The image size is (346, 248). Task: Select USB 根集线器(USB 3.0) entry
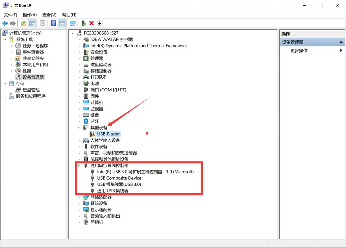pos(119,184)
